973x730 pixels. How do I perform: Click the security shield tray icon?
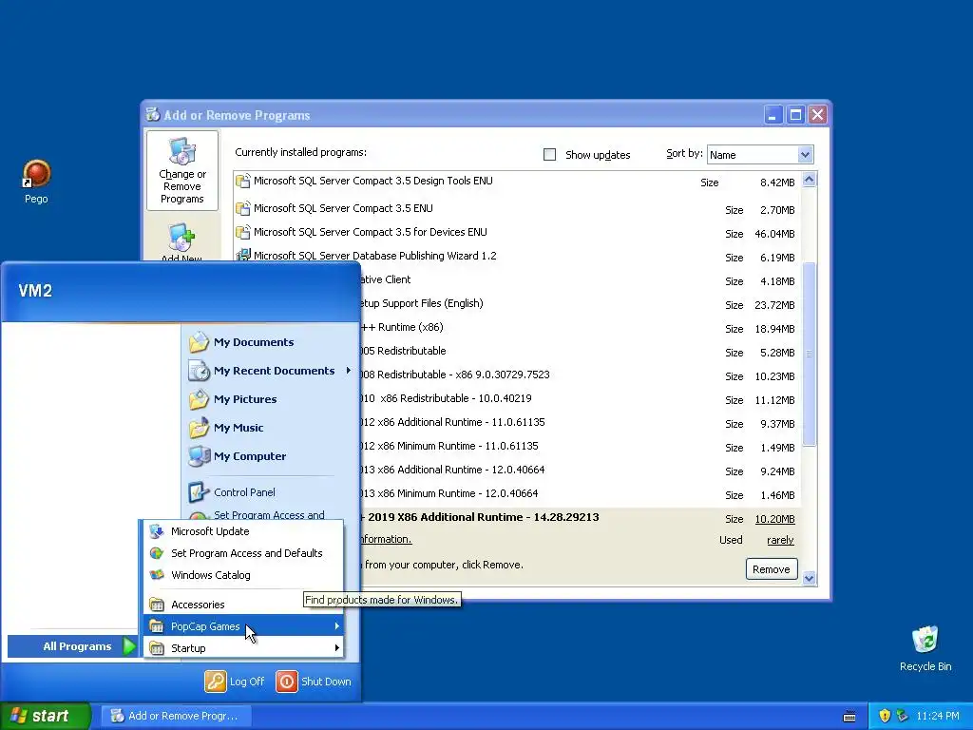[x=885, y=716]
